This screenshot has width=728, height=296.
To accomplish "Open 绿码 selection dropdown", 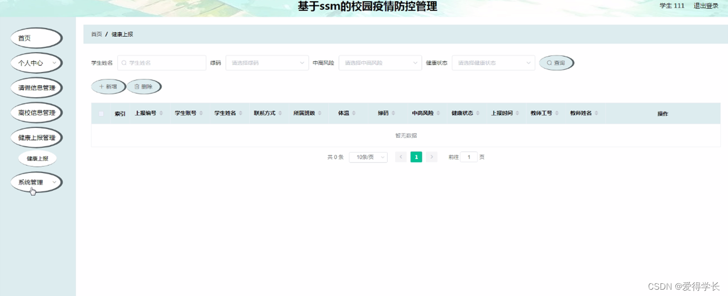I will click(267, 63).
